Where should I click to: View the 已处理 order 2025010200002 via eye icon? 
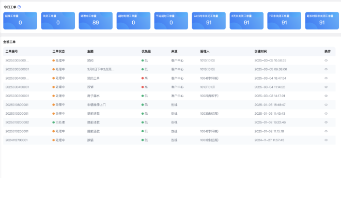[x=326, y=122]
